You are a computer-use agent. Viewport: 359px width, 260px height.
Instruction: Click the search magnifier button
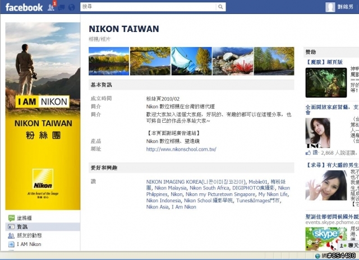[220, 7]
